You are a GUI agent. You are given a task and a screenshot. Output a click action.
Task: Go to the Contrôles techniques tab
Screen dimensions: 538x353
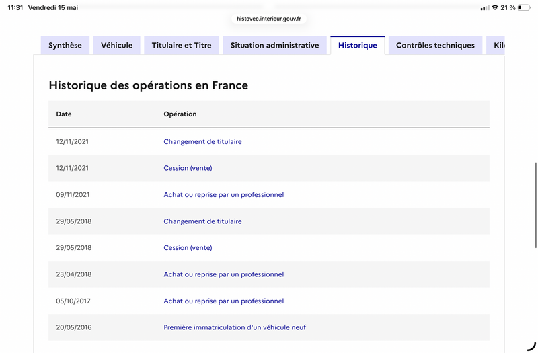click(435, 45)
